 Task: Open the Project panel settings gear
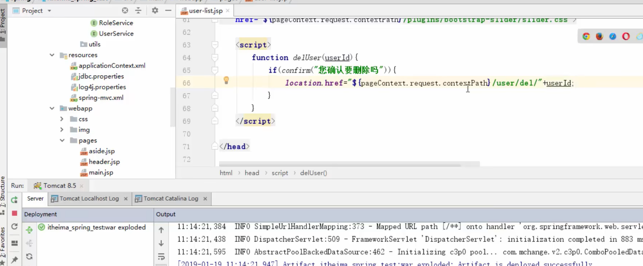(155, 10)
